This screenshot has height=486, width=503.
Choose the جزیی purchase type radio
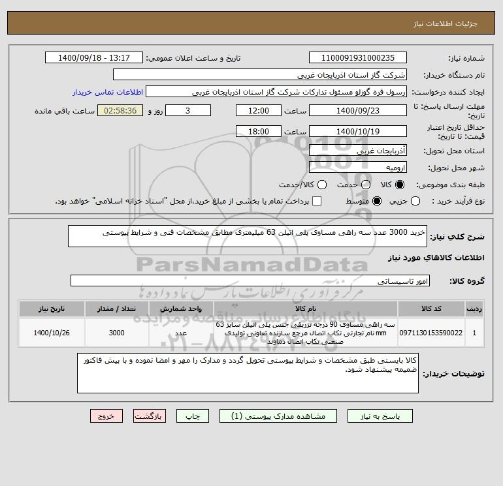point(415,201)
